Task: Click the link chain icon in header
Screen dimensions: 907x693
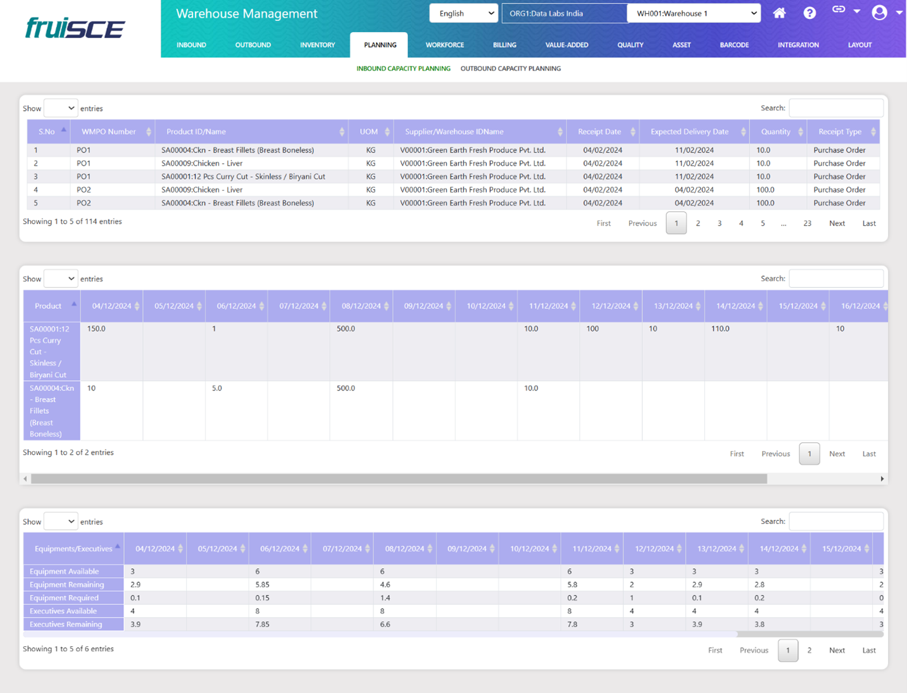Action: pyautogui.click(x=839, y=10)
